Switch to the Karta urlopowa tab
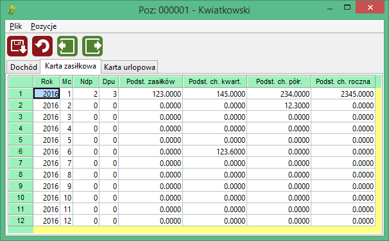The width and height of the screenshot is (389, 241). coord(130,67)
